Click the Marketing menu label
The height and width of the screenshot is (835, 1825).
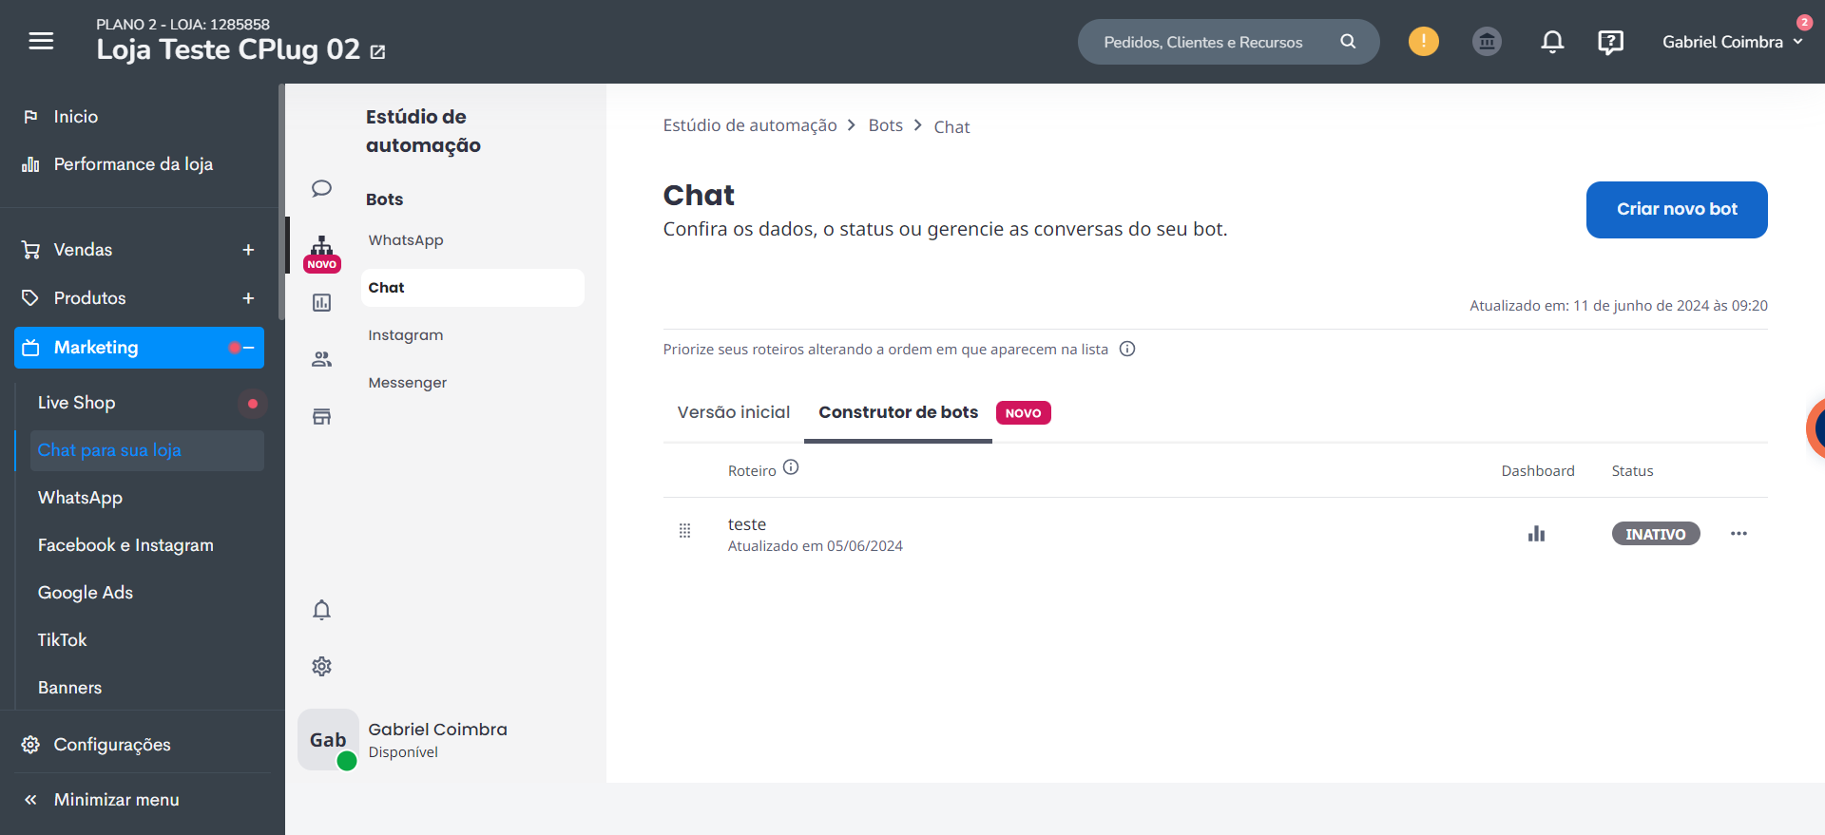[96, 348]
